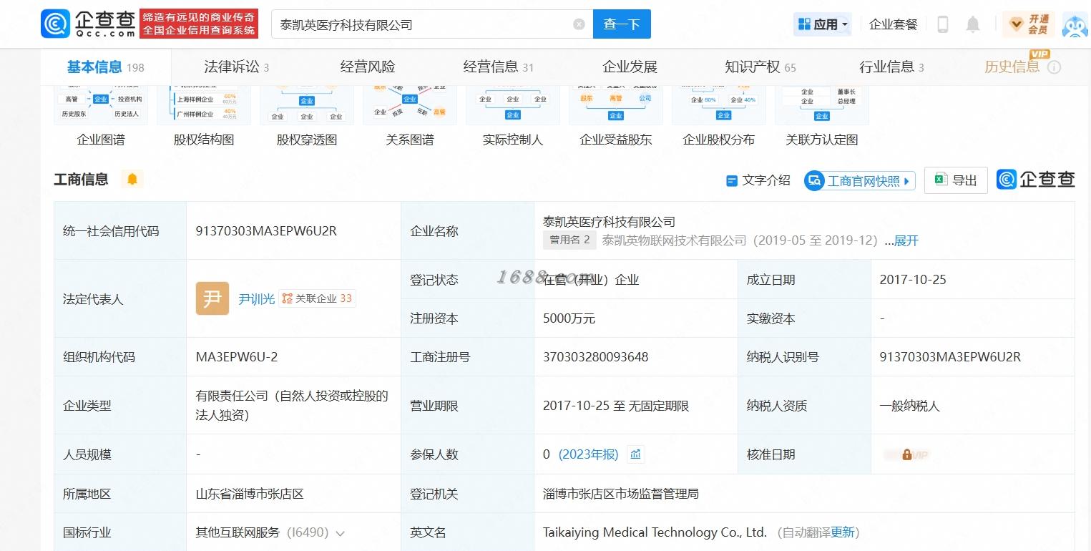Switch to the 经营信息 tab
The width and height of the screenshot is (1091, 551).
point(499,67)
